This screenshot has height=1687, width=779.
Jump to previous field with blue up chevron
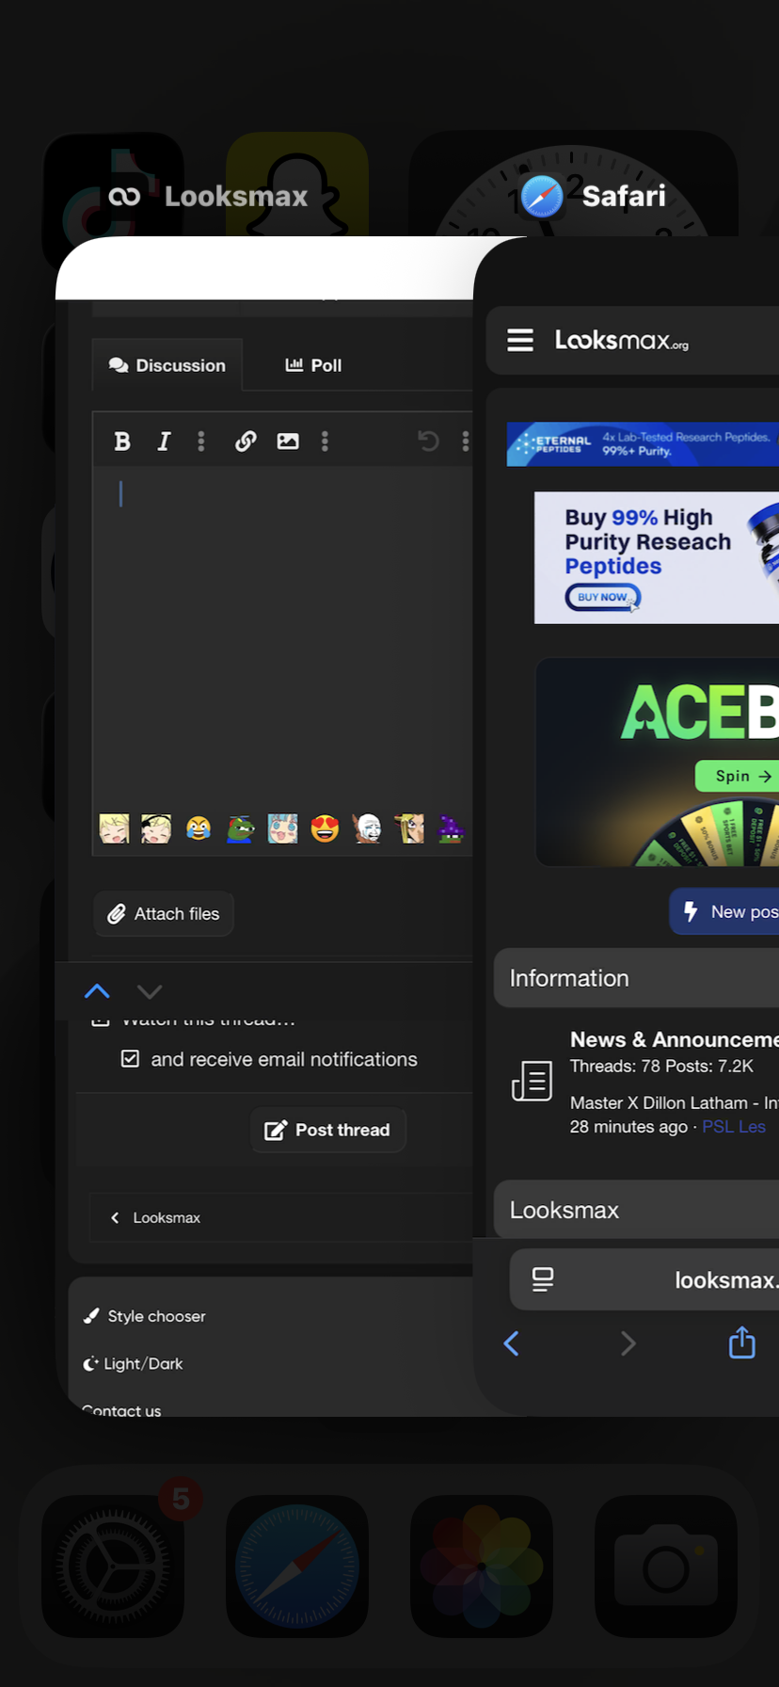(97, 991)
